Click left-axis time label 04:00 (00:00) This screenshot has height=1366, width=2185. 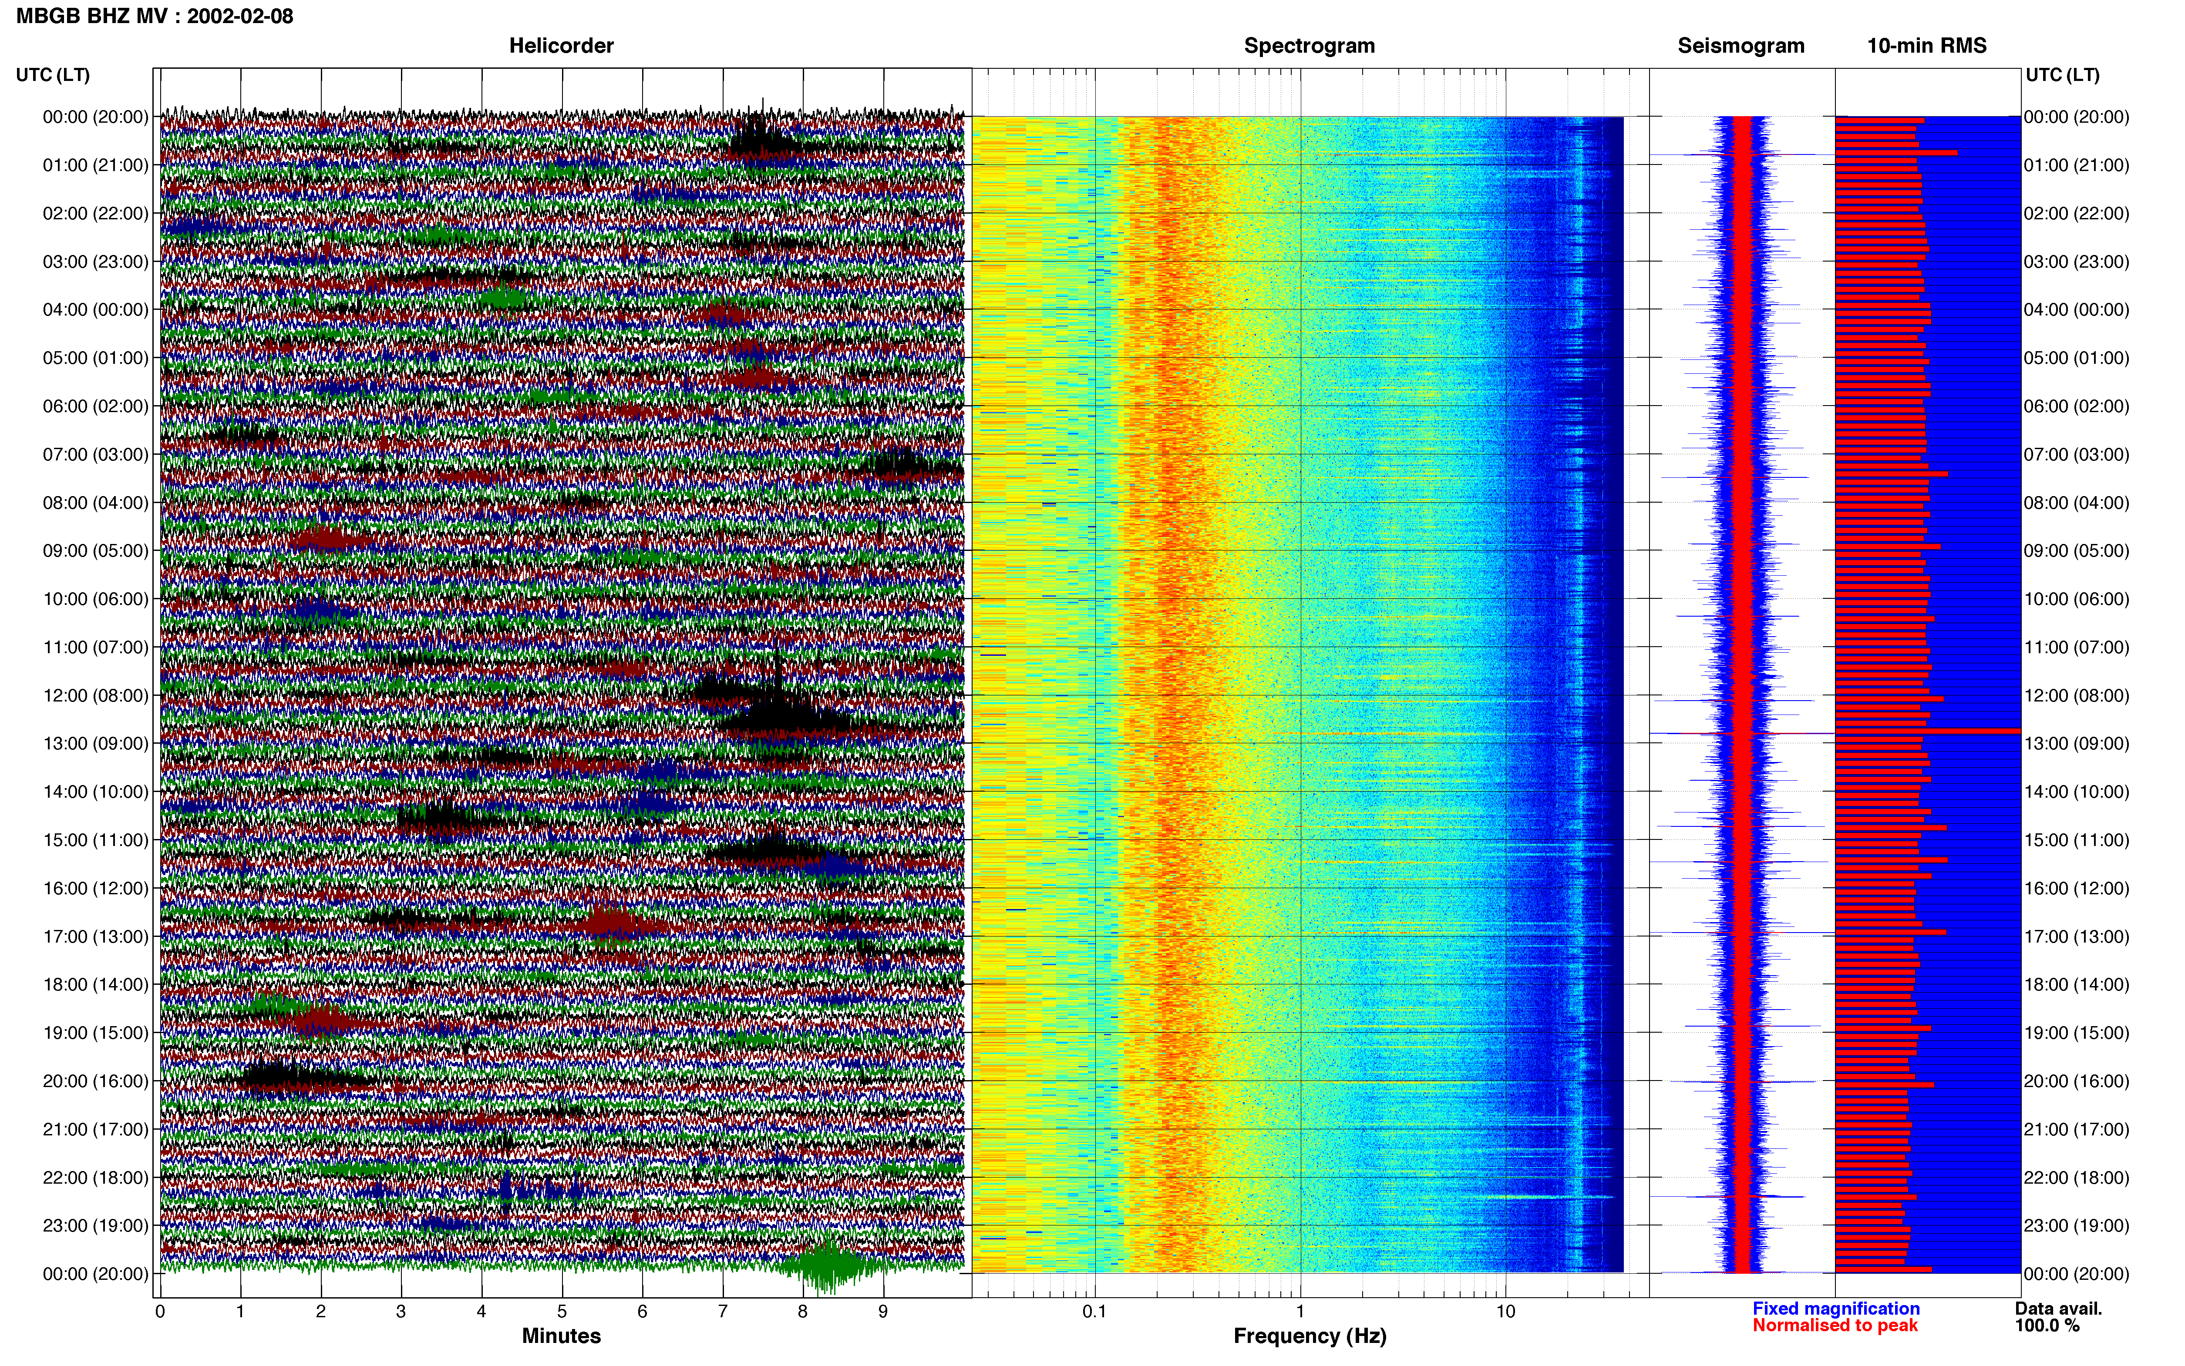point(96,310)
